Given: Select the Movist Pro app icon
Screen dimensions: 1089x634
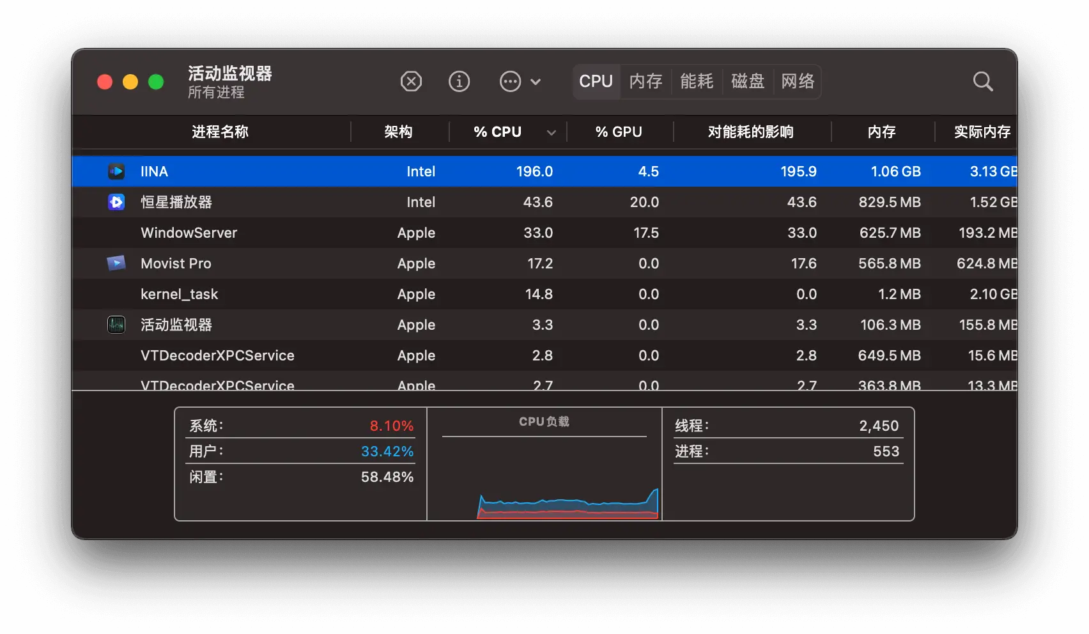Looking at the screenshot, I should (x=116, y=263).
